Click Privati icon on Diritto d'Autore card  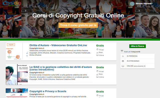click(97, 49)
